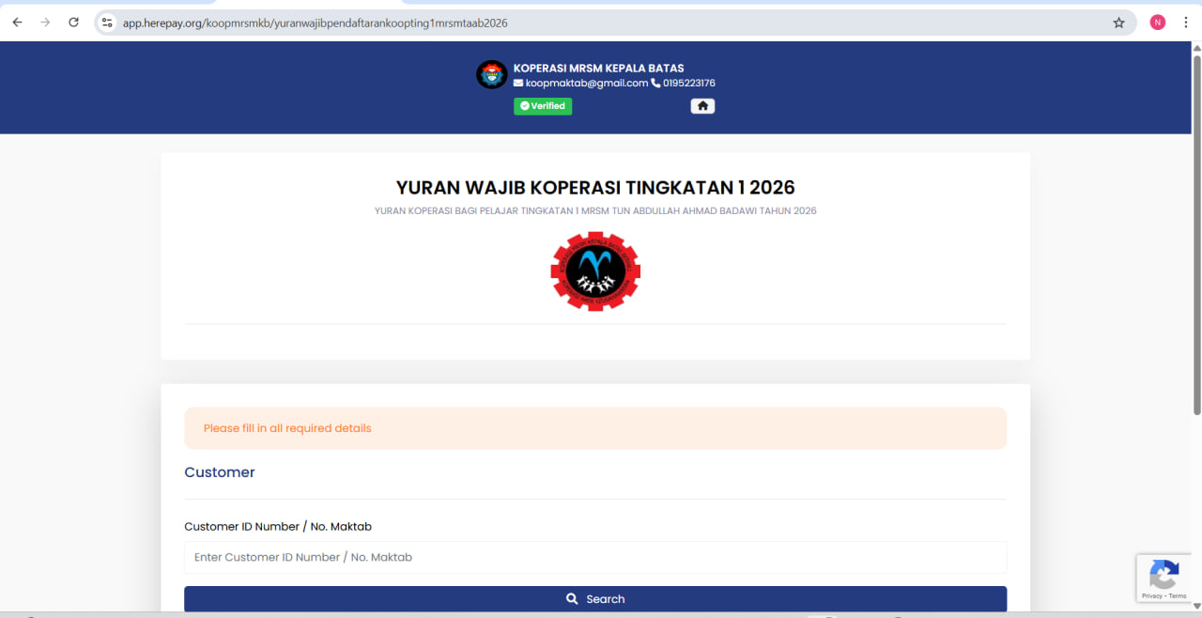This screenshot has height=618, width=1202.
Task: Bookmark this page with the star icon
Action: coord(1118,23)
